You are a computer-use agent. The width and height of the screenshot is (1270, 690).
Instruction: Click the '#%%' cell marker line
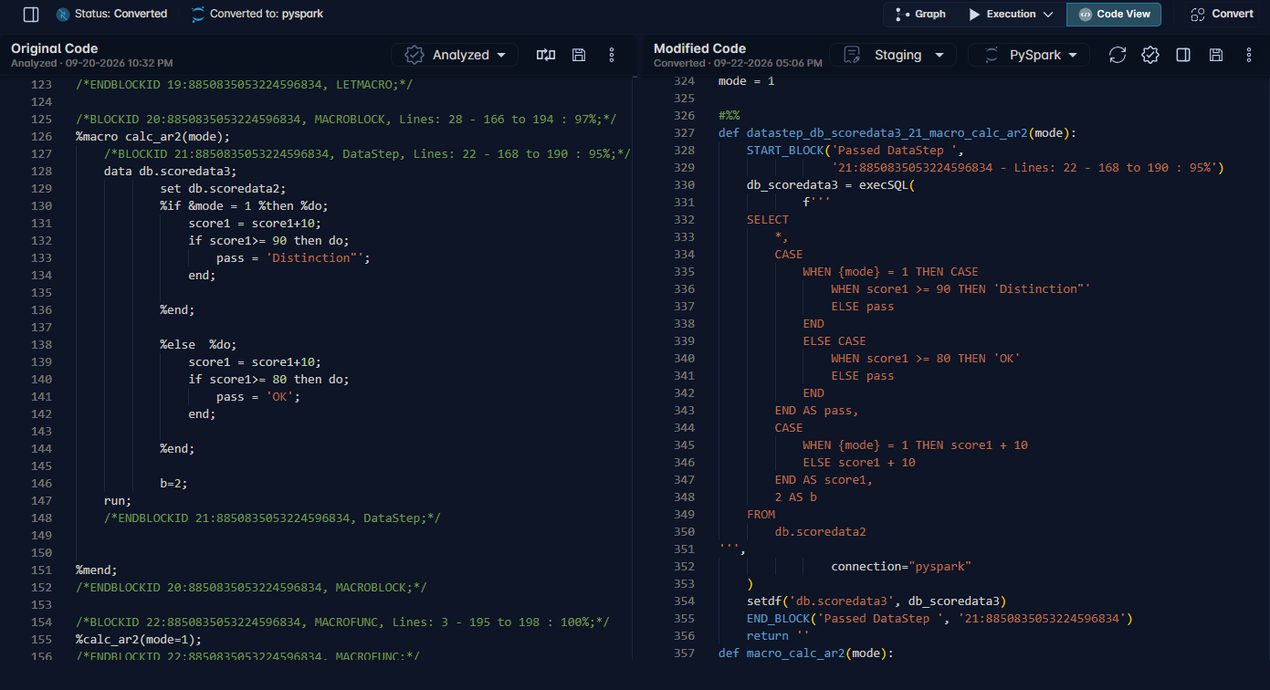pos(729,116)
